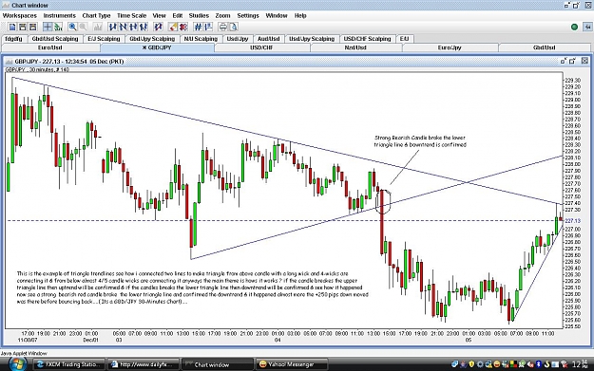Viewport: 594px width, 371px height.
Task: Open the Window menu
Action: click(277, 15)
